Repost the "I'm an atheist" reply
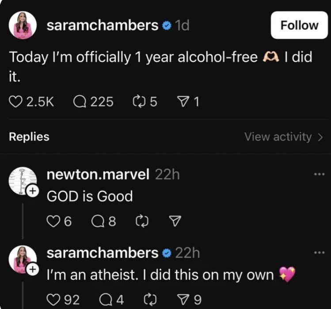 click(x=151, y=300)
